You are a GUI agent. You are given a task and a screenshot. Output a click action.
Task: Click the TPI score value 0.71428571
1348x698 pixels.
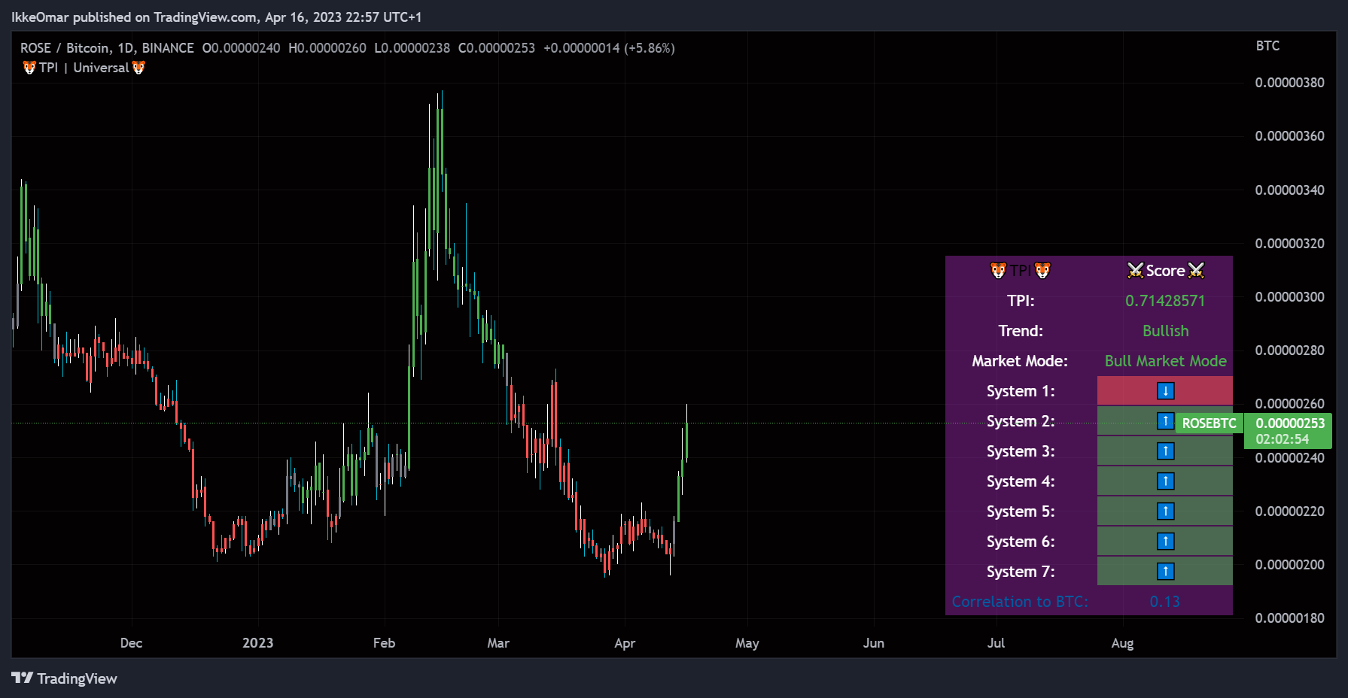[1165, 301]
